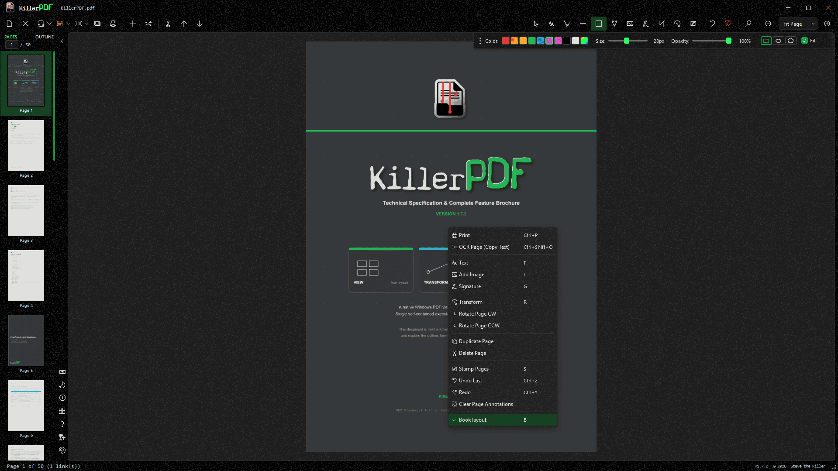The height and width of the screenshot is (471, 838).
Task: Click the red clear annotations eraser icon
Action: (728, 24)
